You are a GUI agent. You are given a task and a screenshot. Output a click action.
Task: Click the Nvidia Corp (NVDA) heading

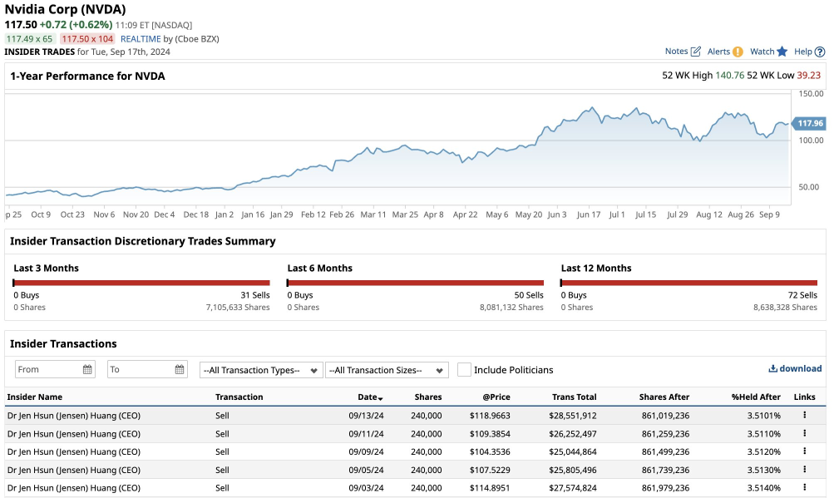(66, 10)
